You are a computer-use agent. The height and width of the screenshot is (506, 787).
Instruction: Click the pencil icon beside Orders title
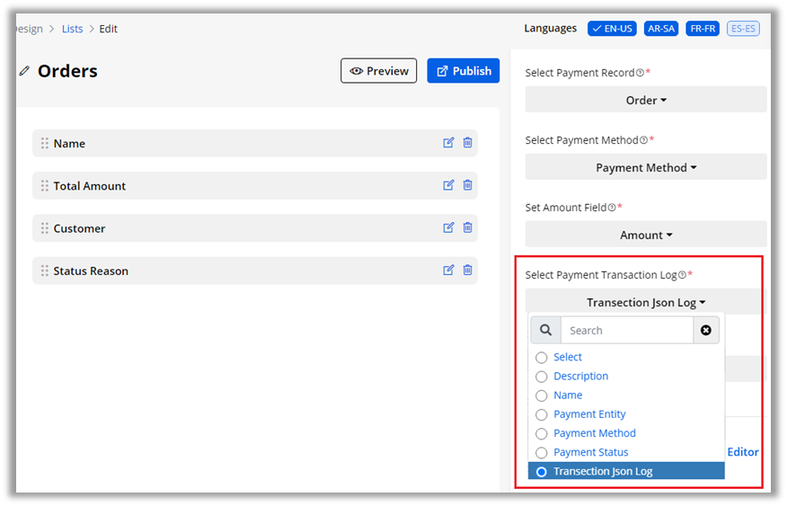pos(24,71)
